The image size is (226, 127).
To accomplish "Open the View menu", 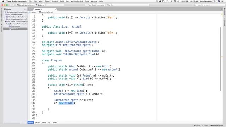I will [41, 1].
